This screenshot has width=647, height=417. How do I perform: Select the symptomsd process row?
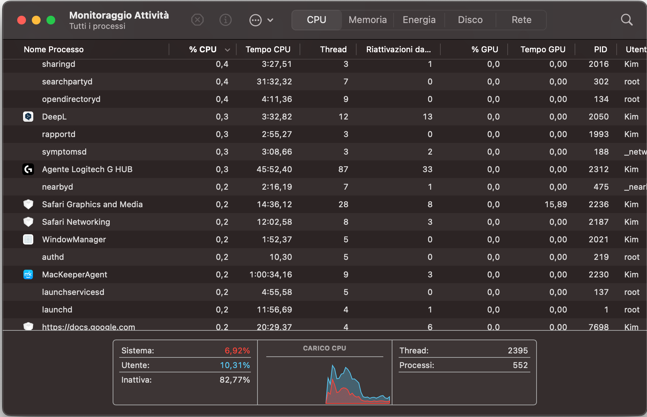click(325, 152)
